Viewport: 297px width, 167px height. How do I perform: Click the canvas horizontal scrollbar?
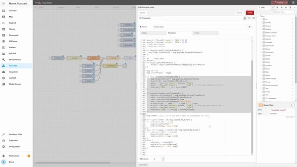tap(72, 163)
